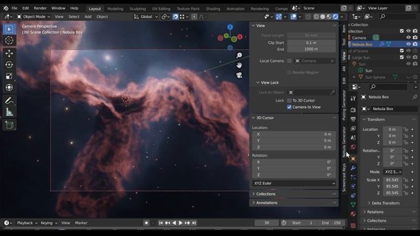Expand Delta Transform section
Image resolution: width=420 pixels, height=236 pixels.
(385, 203)
